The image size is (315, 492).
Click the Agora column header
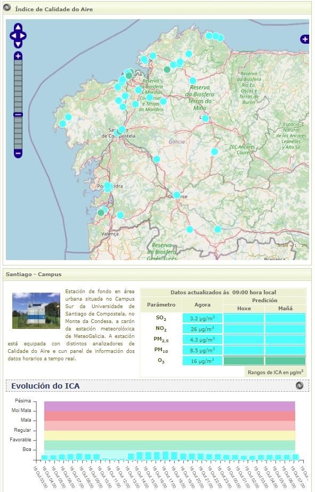pos(203,305)
